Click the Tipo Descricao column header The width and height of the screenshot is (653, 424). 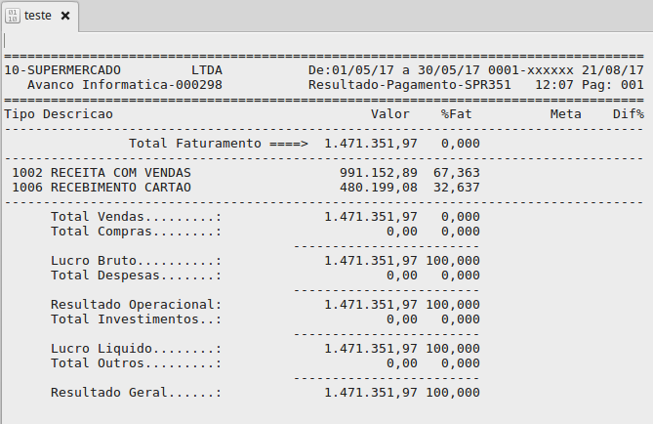point(59,114)
